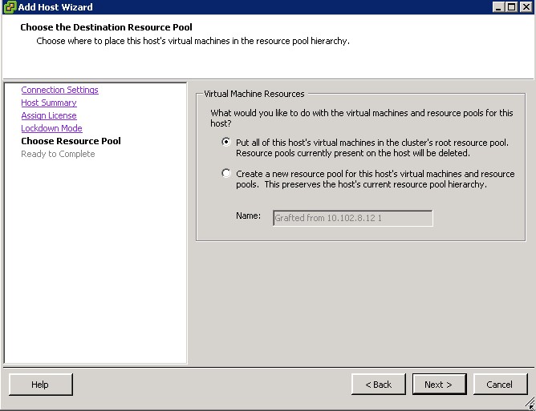Jump to the Assign License step
Image resolution: width=536 pixels, height=411 pixels.
click(49, 115)
